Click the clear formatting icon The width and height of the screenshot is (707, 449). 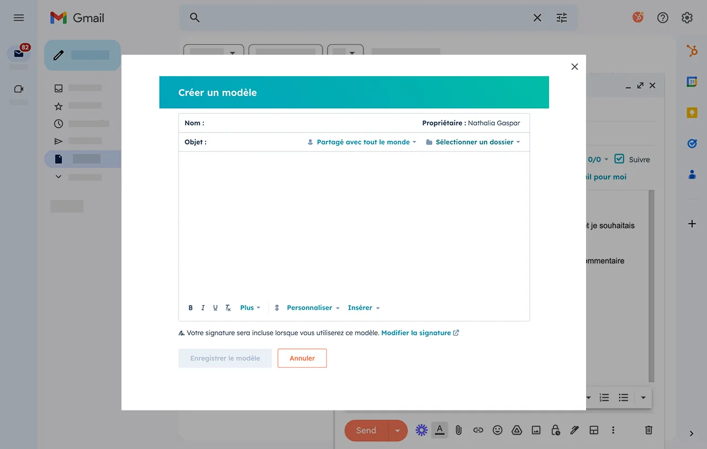[228, 308]
